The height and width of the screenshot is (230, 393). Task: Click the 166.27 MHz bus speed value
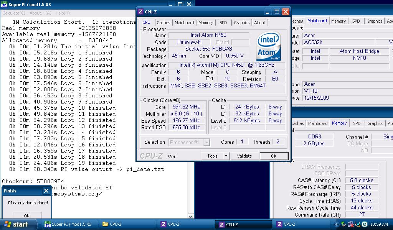pyautogui.click(x=186, y=121)
